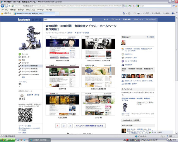
Task: Click the facebook logo
Action: tap(24, 20)
